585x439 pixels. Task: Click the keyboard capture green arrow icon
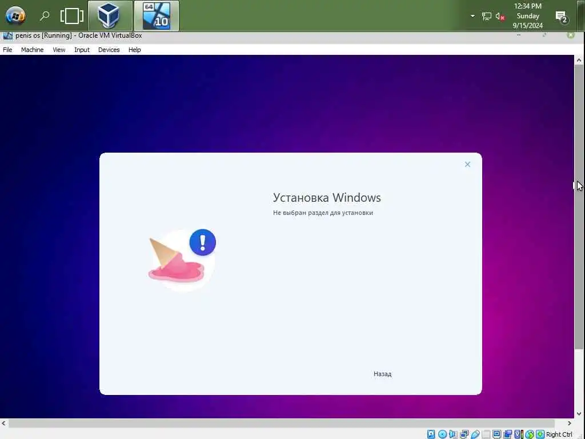click(540, 434)
